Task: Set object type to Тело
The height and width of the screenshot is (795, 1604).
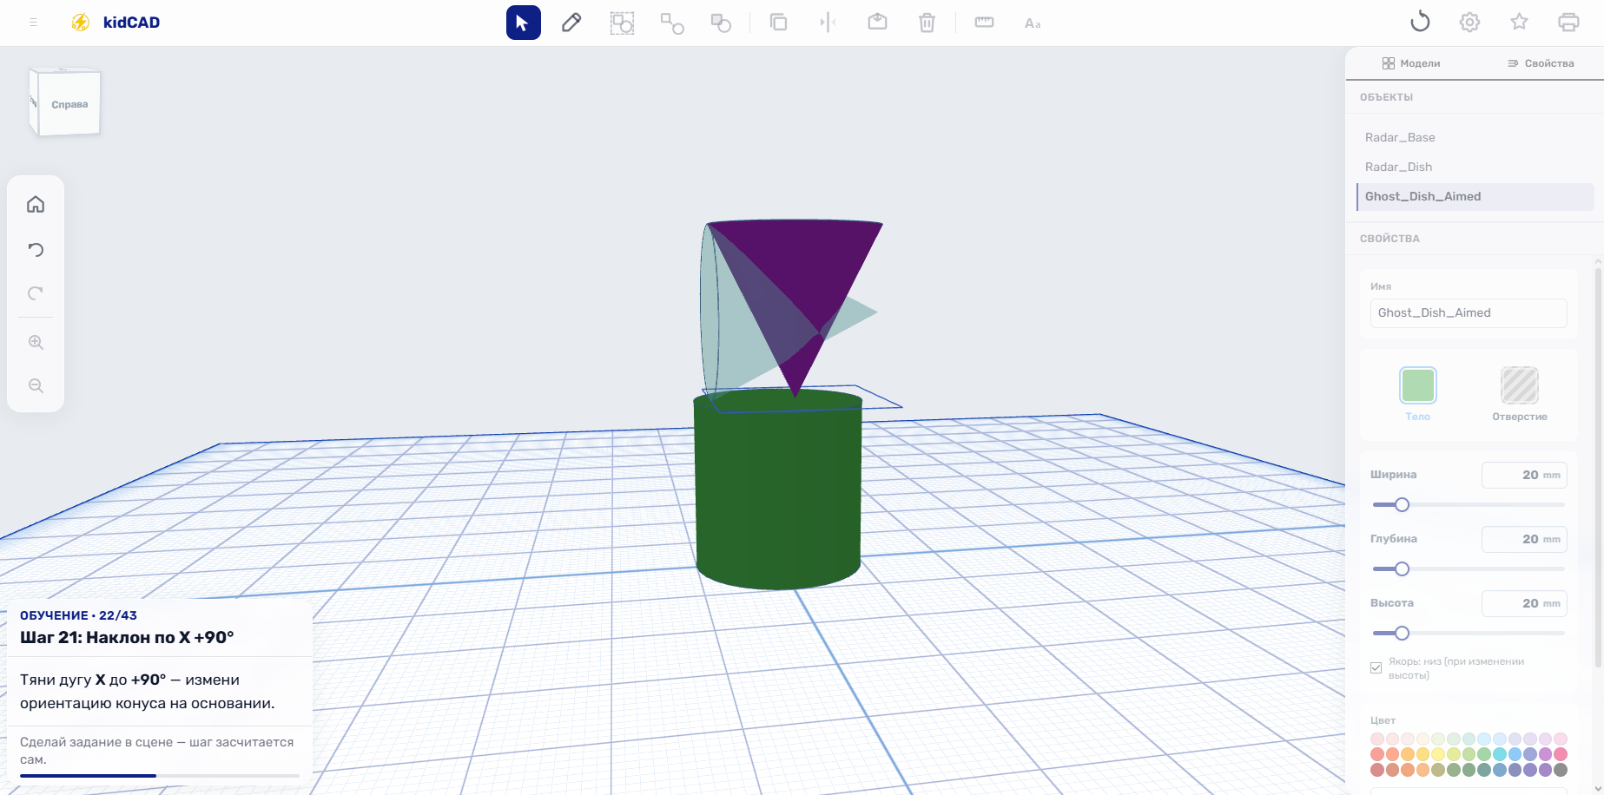Action: 1418,395
